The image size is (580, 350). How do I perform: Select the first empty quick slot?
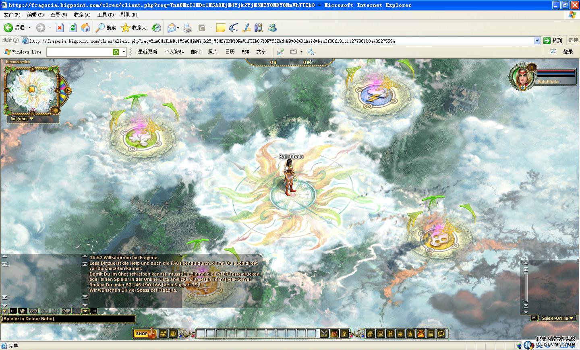click(201, 334)
